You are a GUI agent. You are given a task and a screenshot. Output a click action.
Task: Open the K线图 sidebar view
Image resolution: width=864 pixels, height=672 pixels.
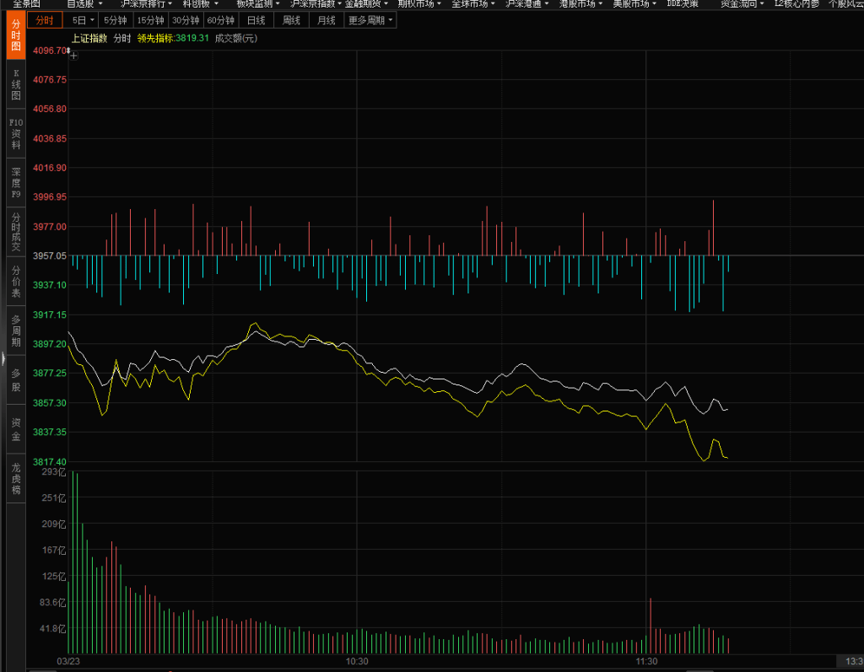coord(15,84)
